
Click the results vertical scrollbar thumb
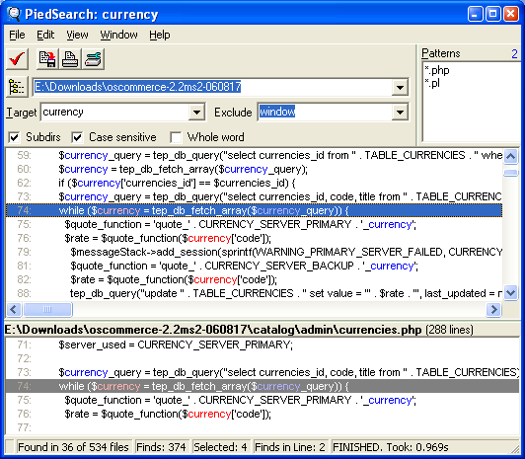click(510, 173)
